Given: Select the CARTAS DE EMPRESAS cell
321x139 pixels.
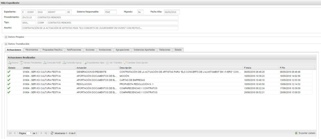Looking at the screenshot, I should (x=180, y=80).
